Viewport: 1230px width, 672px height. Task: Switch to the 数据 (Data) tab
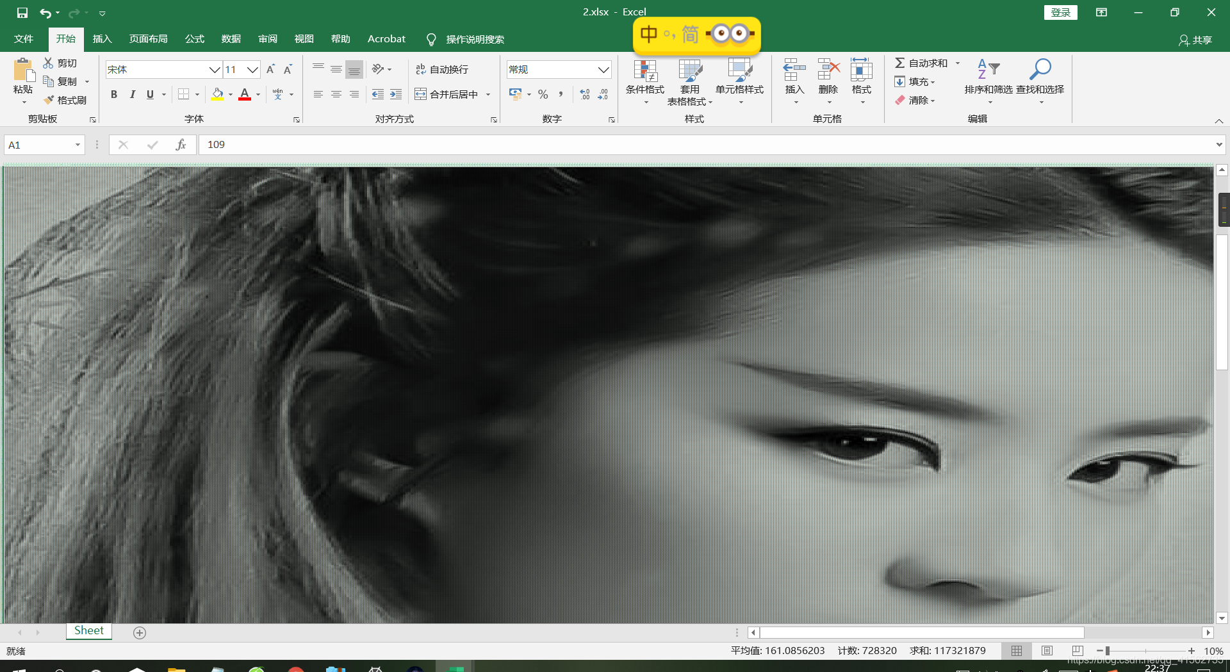231,39
